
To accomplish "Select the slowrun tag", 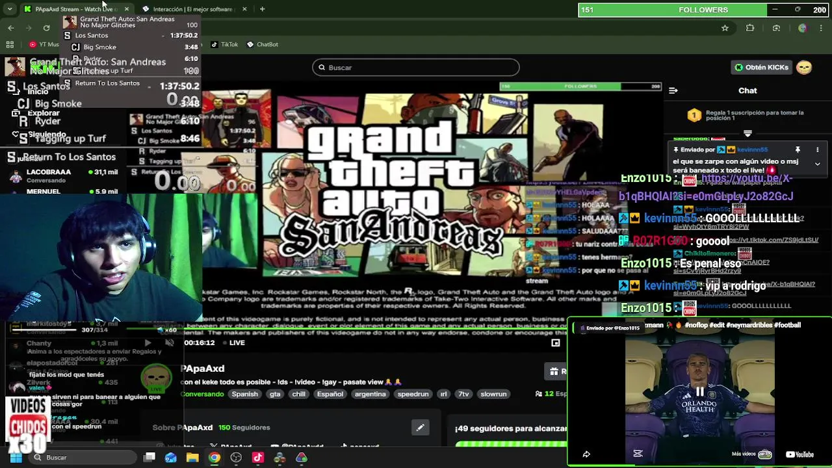I will tap(493, 394).
